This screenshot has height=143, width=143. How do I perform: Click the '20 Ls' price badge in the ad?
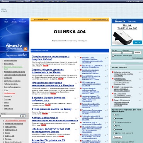(137, 43)
